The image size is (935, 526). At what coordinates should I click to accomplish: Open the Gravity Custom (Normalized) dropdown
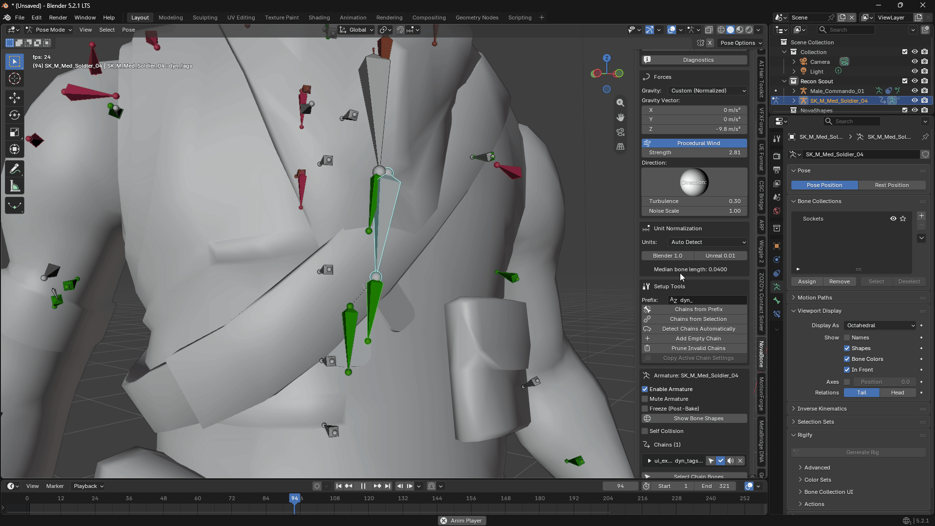708,91
